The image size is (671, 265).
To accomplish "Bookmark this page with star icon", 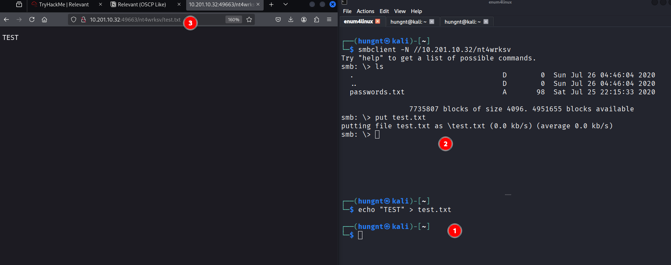I will (x=249, y=20).
